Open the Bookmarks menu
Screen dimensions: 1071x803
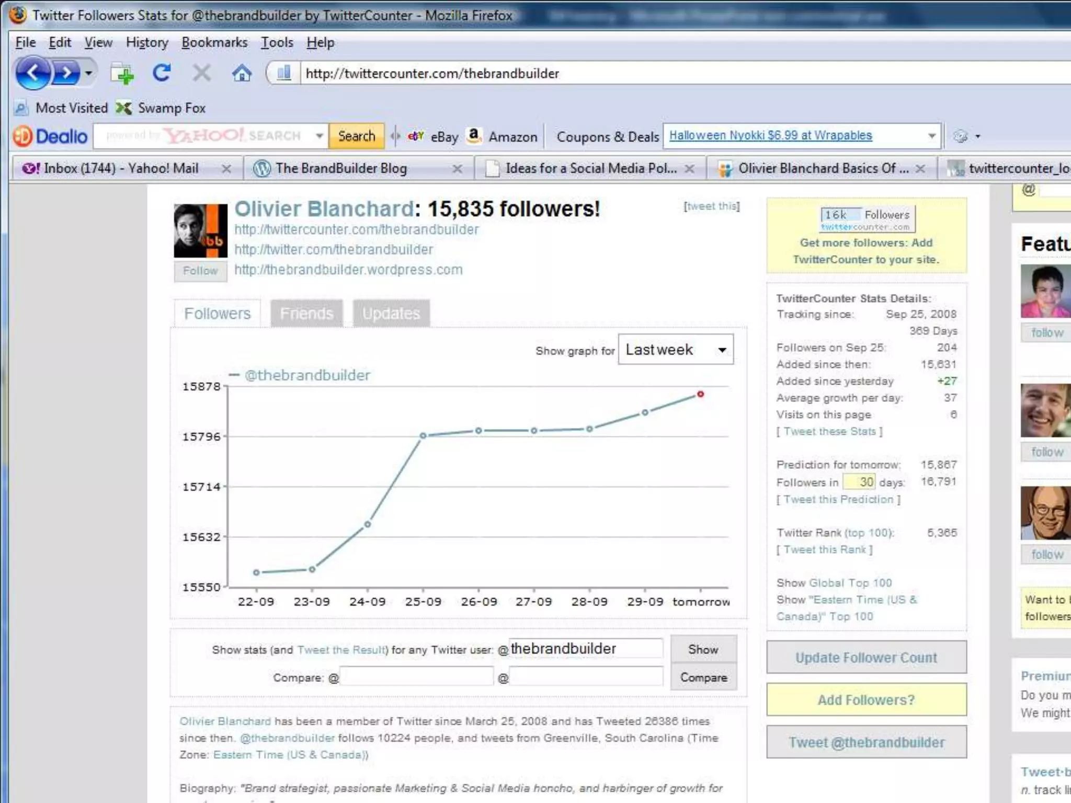[214, 42]
